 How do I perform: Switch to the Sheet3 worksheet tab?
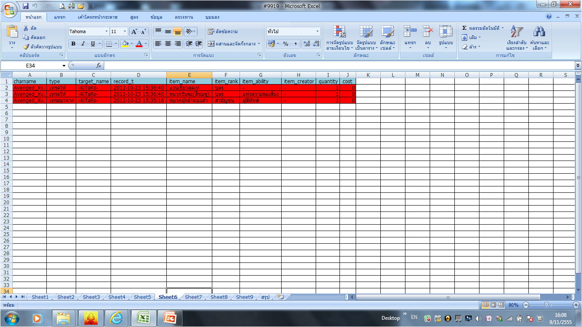pyautogui.click(x=91, y=297)
